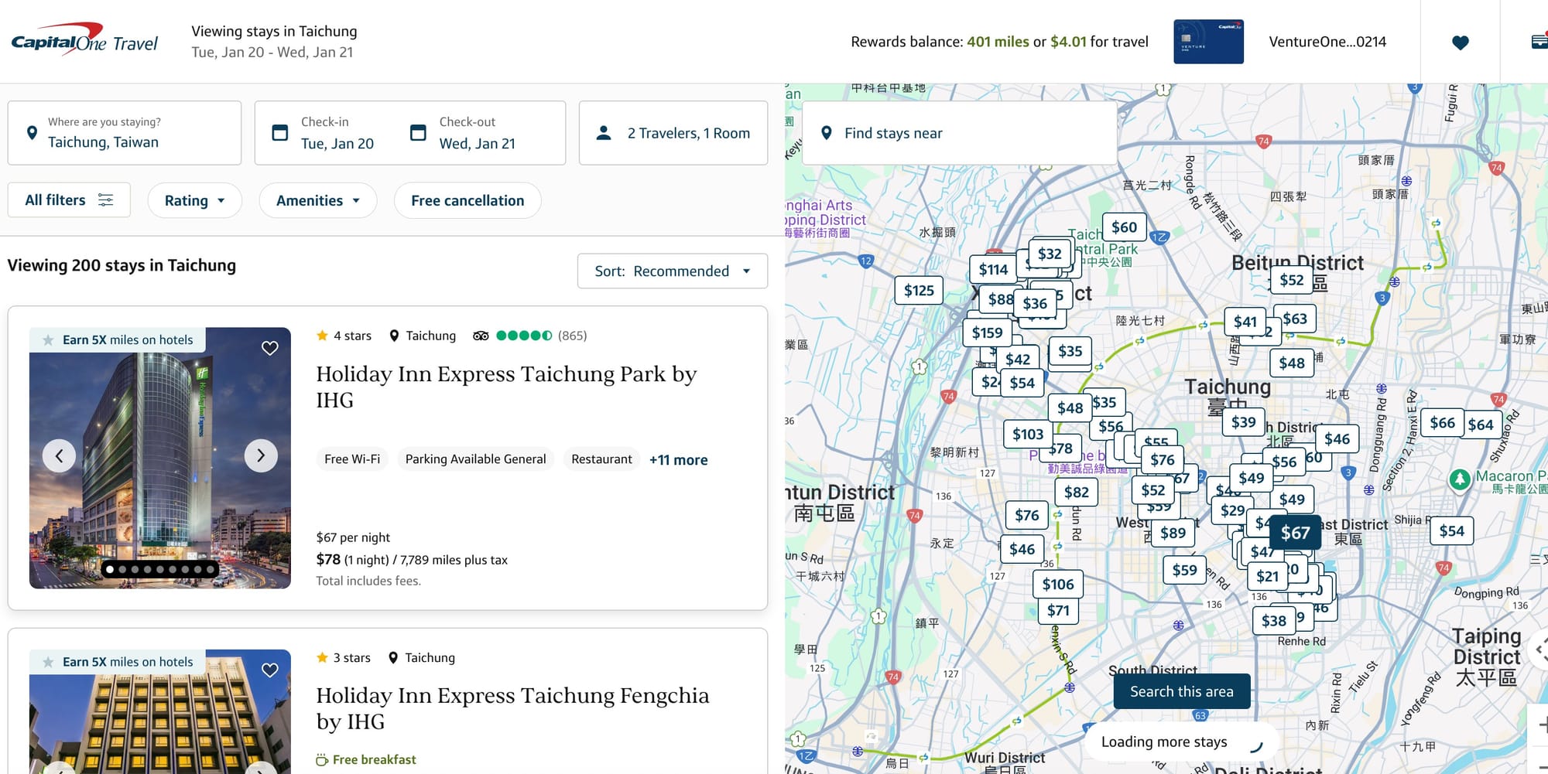Expand the Amenities filter dropdown
Image resolution: width=1548 pixels, height=774 pixels.
point(317,201)
